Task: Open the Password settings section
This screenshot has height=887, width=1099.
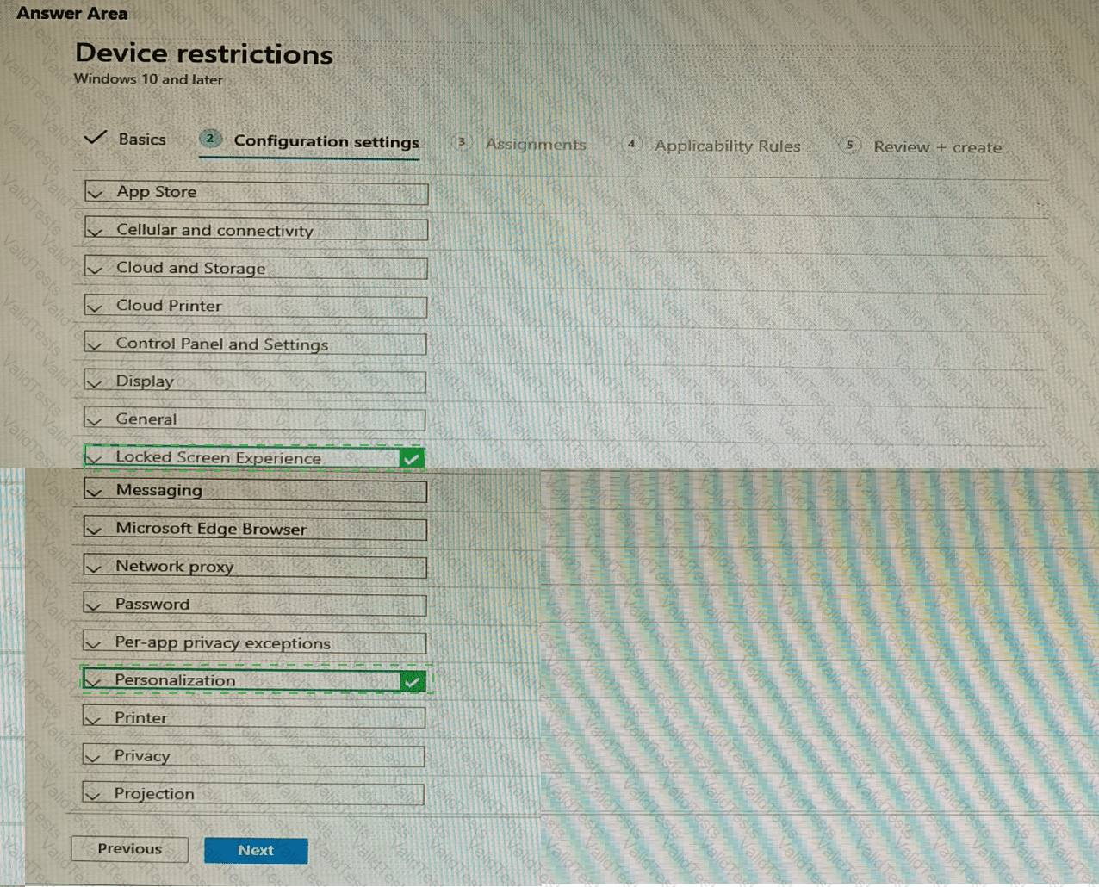Action: click(x=255, y=605)
